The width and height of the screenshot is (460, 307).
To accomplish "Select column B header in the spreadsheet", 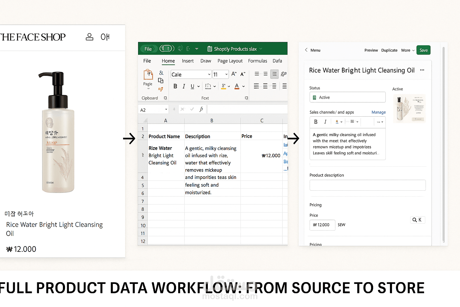I will [x=212, y=121].
